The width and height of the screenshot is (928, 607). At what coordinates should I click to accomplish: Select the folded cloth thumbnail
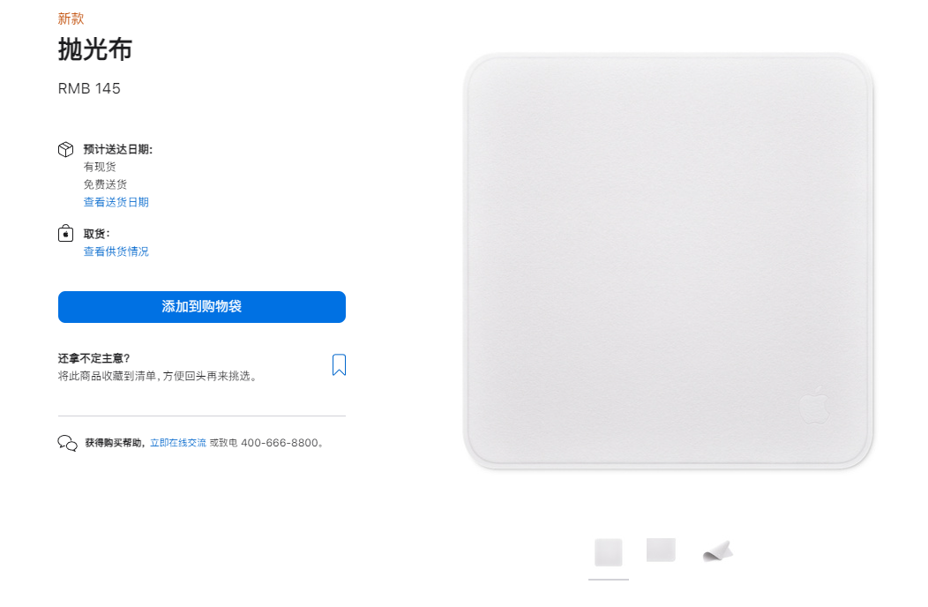click(718, 551)
